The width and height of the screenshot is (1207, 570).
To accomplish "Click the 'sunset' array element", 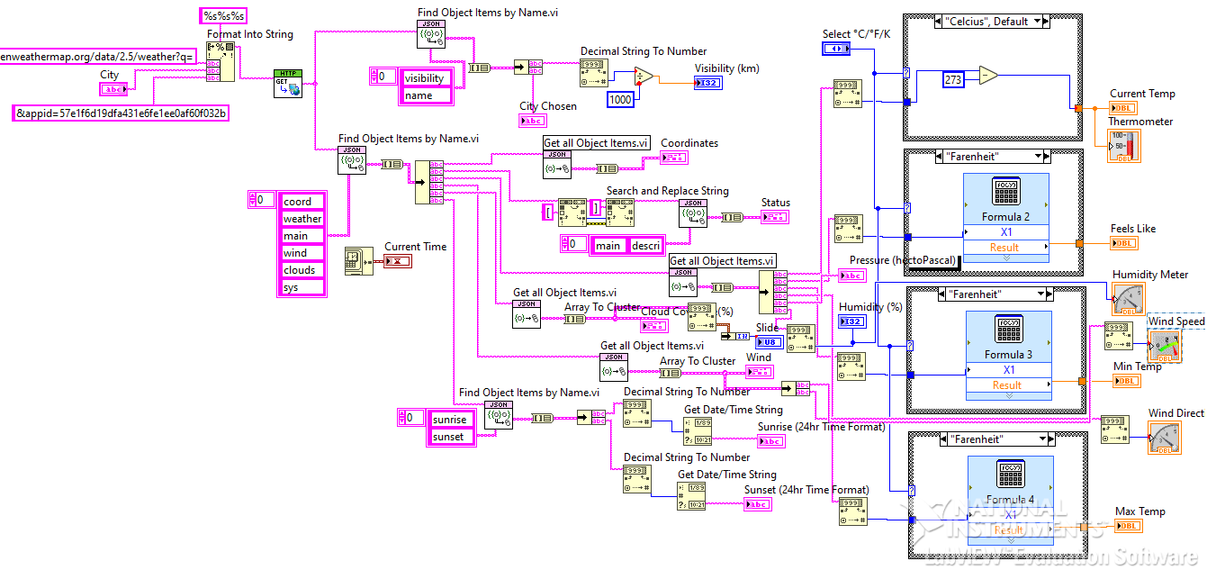I will tap(452, 437).
